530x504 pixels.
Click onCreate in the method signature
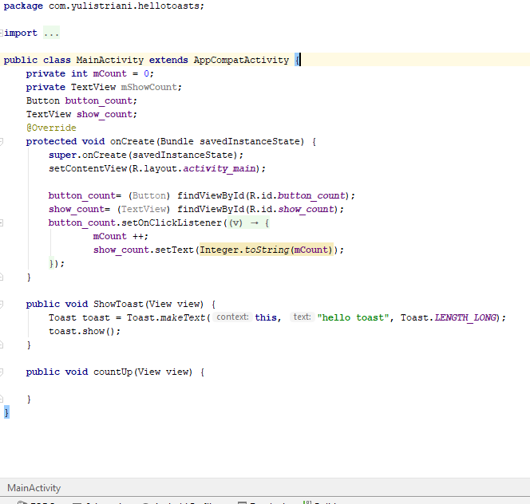pos(132,141)
